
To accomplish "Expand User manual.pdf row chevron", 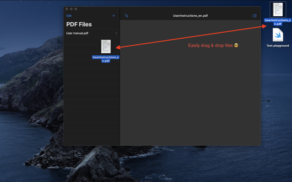I will point(116,33).
